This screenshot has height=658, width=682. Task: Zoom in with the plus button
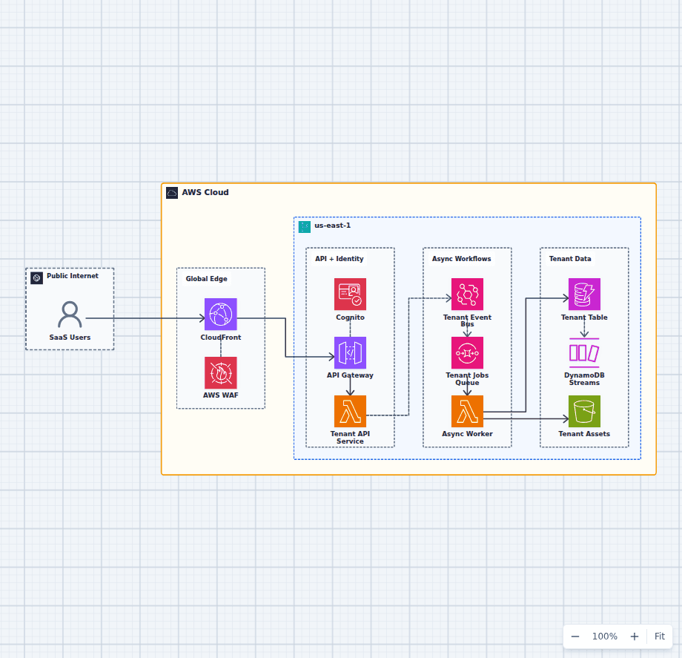click(634, 636)
